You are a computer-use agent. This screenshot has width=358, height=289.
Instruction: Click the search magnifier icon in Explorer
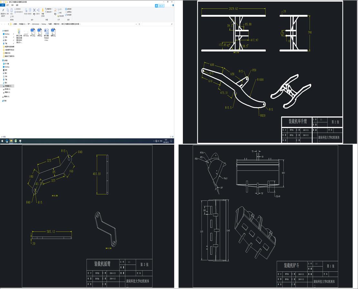point(172,24)
